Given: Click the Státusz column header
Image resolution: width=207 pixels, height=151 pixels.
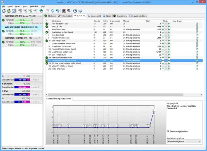Looking at the screenshot, I should 126,21.
